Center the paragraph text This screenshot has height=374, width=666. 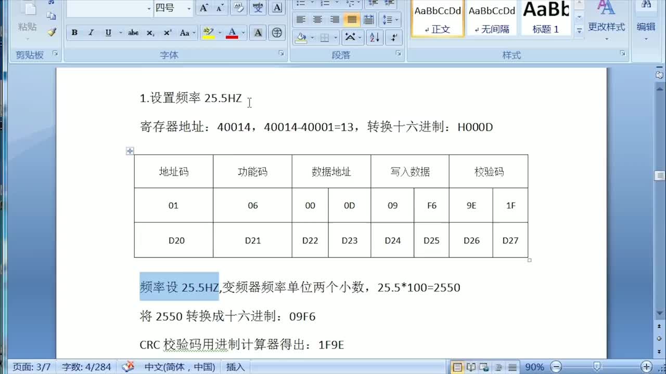click(x=317, y=20)
